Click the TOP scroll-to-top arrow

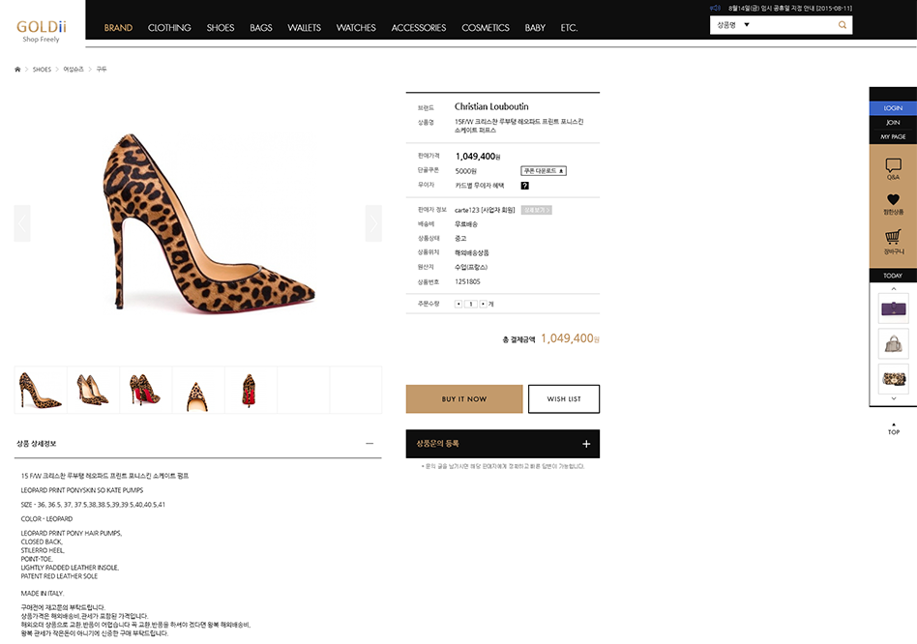(x=893, y=428)
